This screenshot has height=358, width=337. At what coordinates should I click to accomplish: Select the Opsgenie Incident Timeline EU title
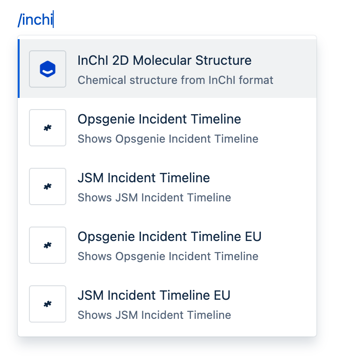[x=169, y=237]
